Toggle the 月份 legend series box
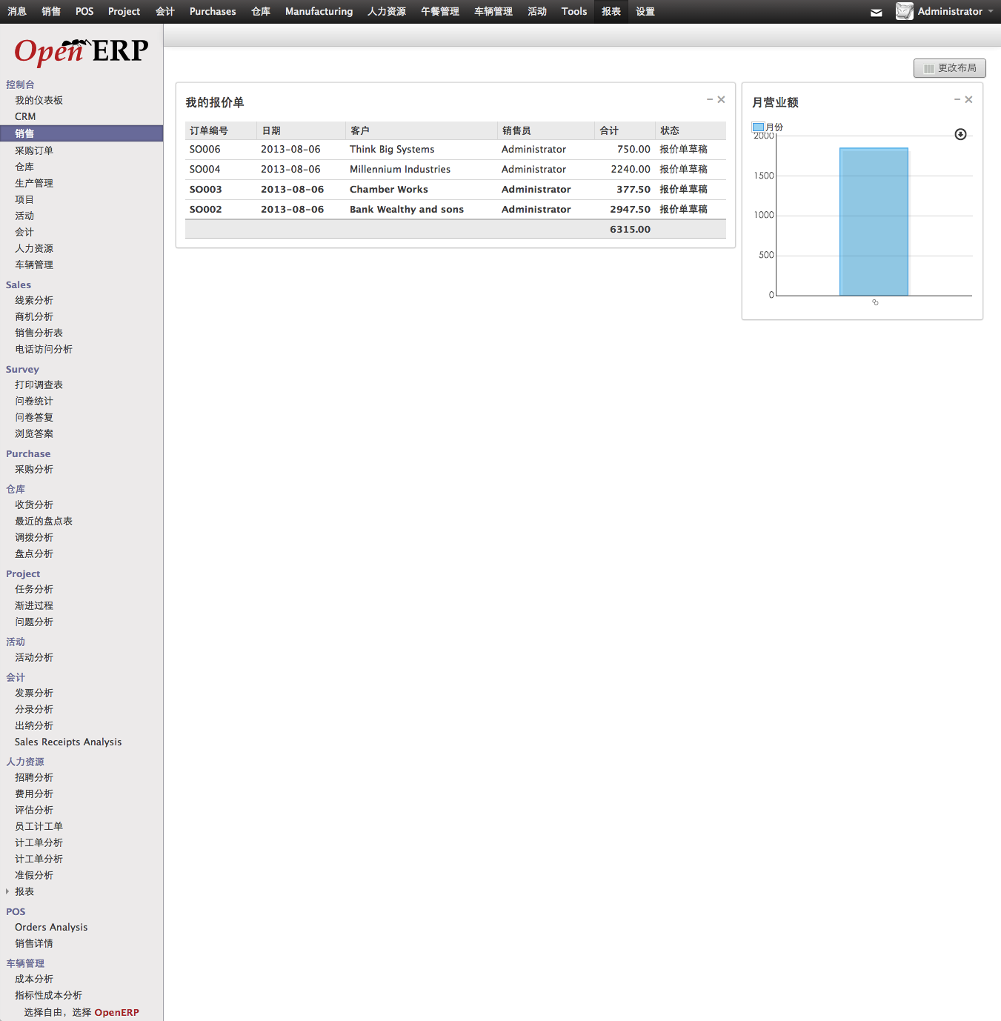 click(x=758, y=127)
